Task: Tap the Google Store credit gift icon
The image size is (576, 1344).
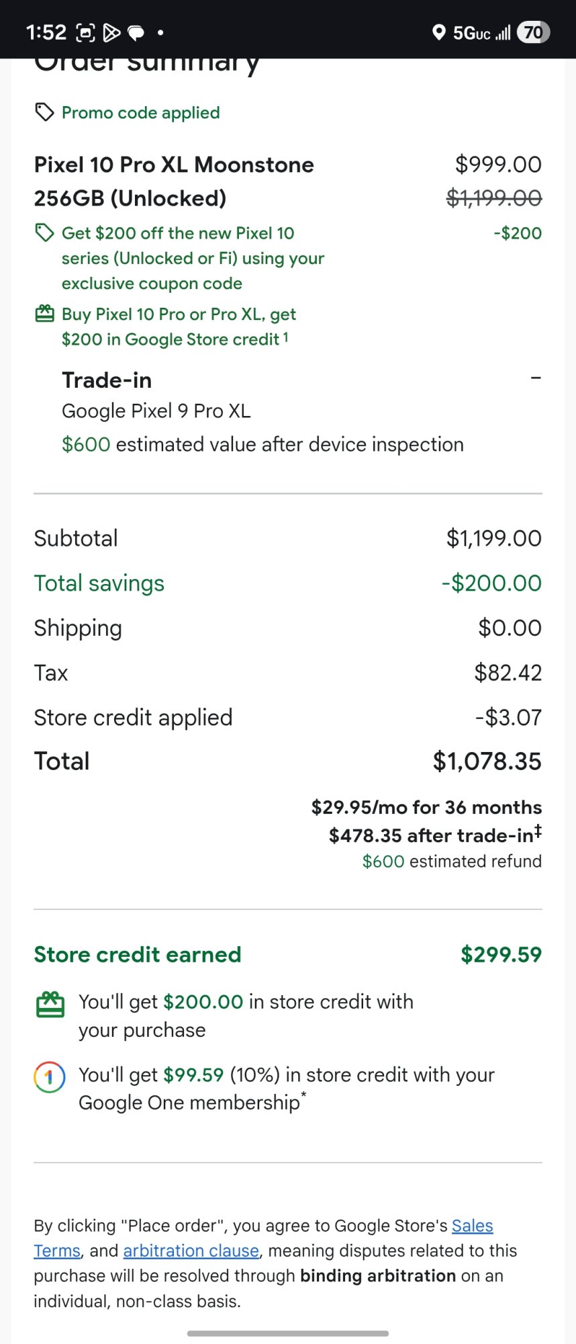Action: pos(44,314)
